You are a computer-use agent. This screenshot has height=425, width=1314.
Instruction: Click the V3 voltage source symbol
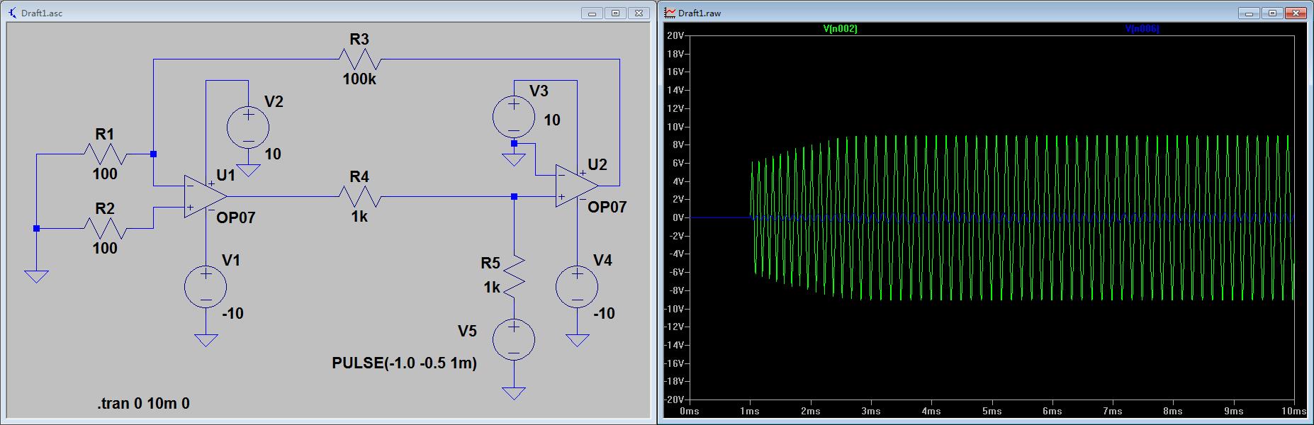514,117
